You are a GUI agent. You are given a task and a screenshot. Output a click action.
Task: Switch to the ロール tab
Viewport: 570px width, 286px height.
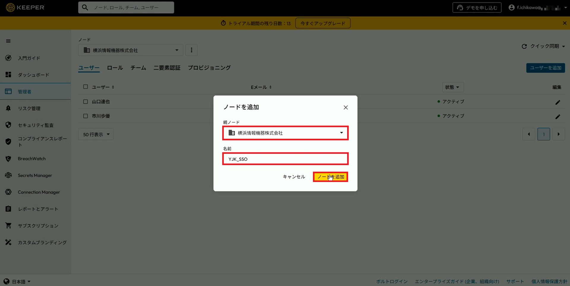click(115, 68)
